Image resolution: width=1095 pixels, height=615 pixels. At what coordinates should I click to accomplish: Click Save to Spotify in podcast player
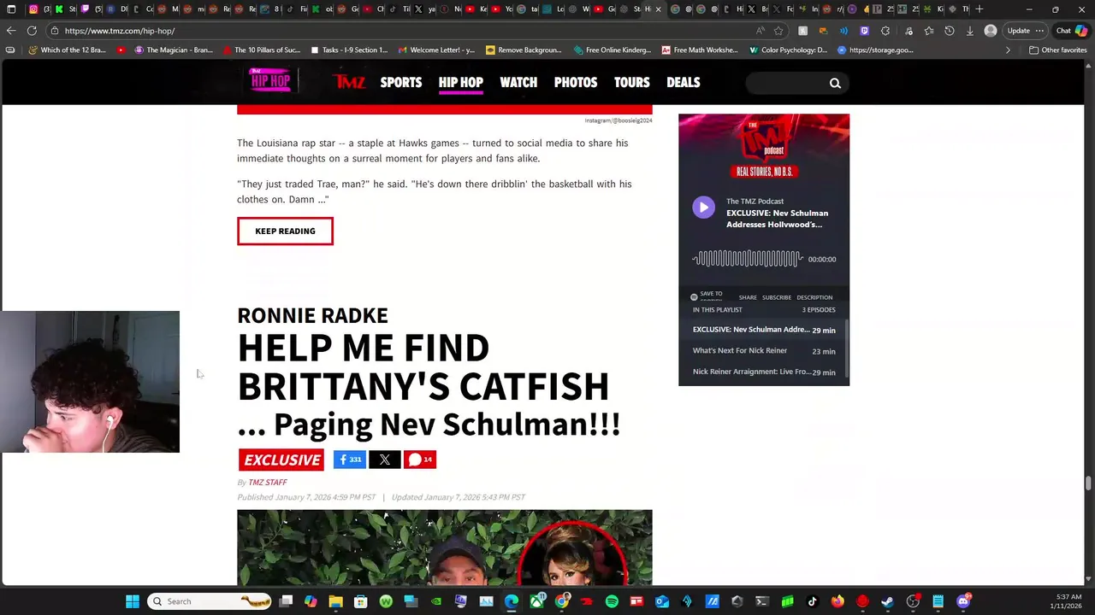pos(707,296)
